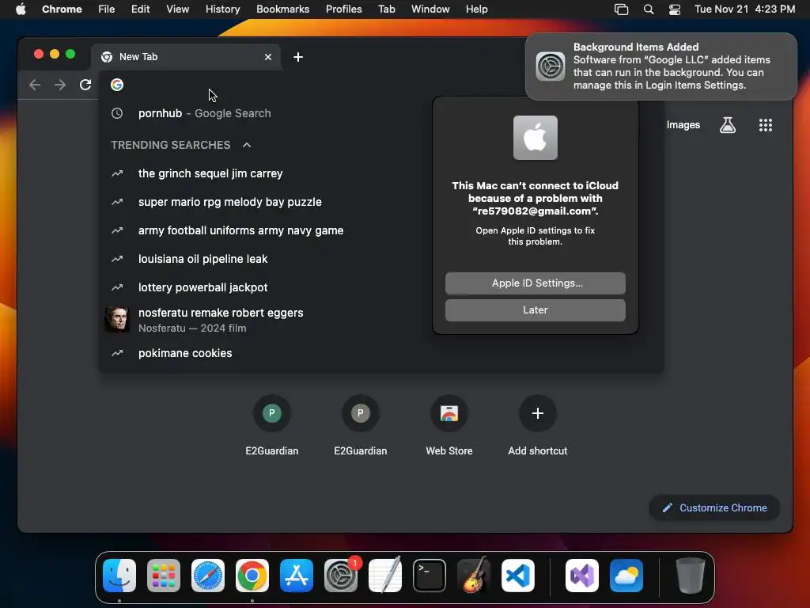810x608 pixels.
Task: Click Apple ID Settings button
Action: coord(536,283)
